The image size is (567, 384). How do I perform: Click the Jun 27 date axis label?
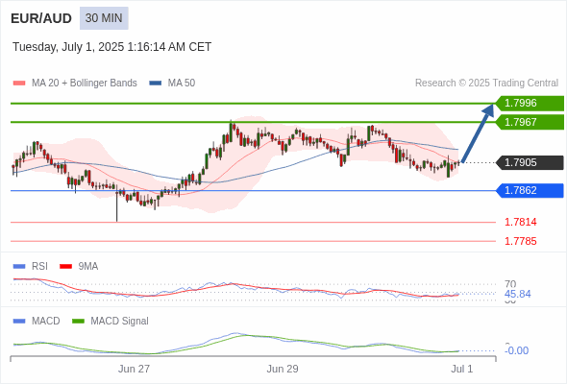(134, 370)
